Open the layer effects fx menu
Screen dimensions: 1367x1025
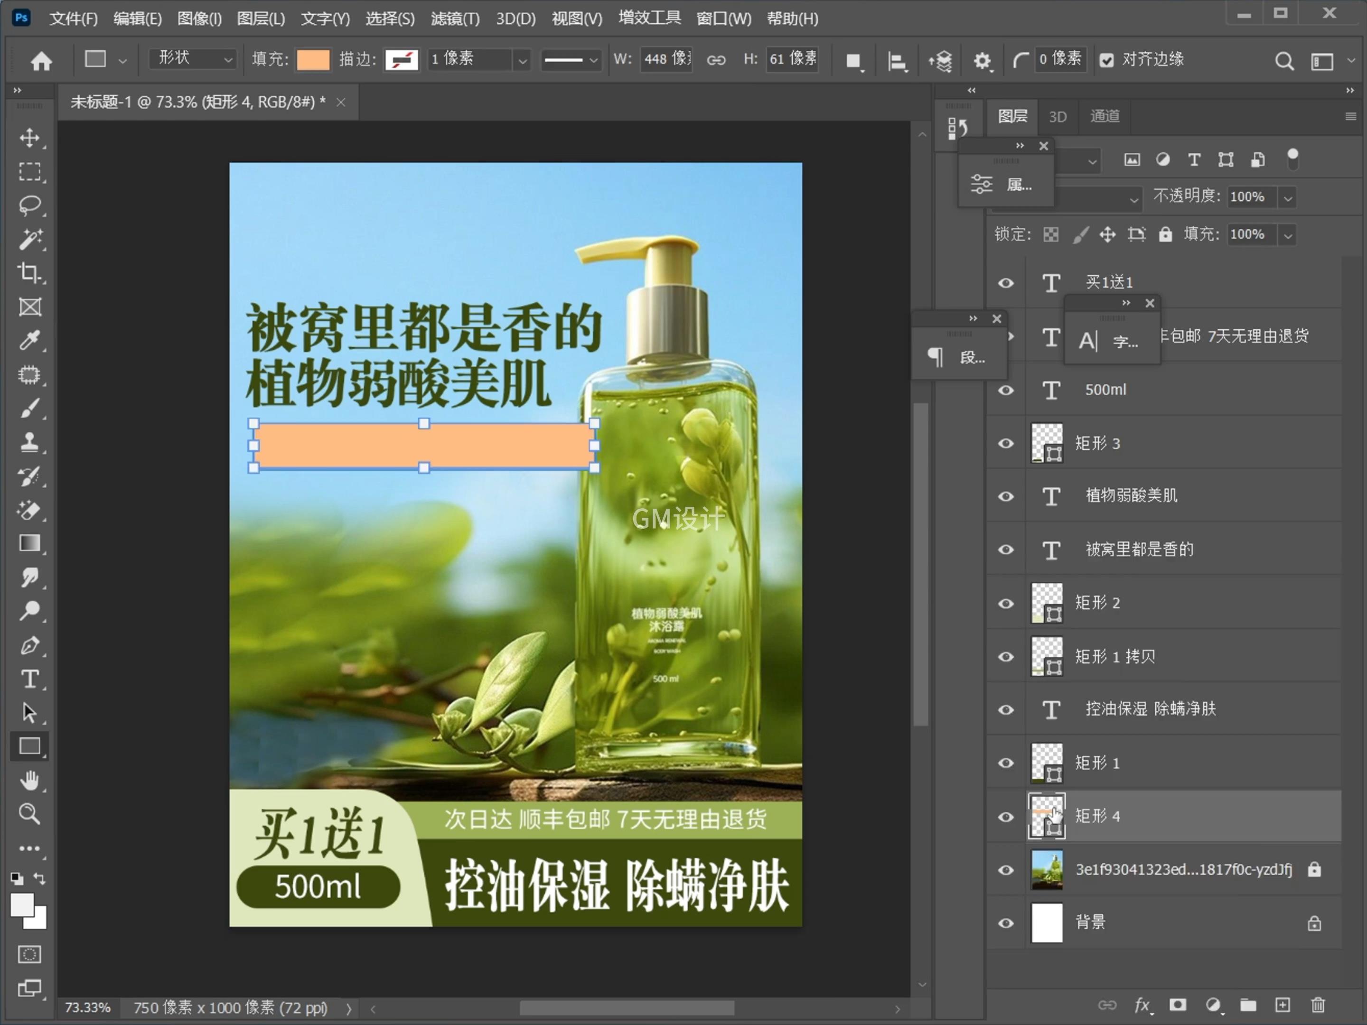[x=1142, y=1005]
